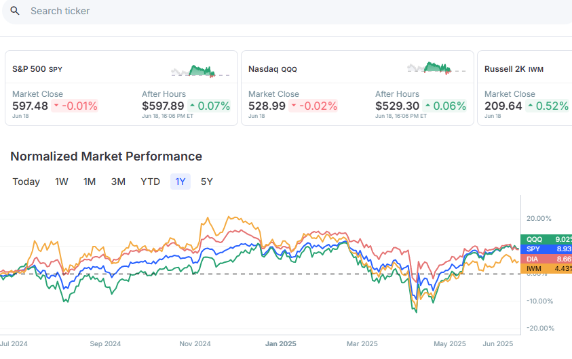572x359 pixels.
Task: Click the -10.00% y-axis label
Action: [540, 301]
